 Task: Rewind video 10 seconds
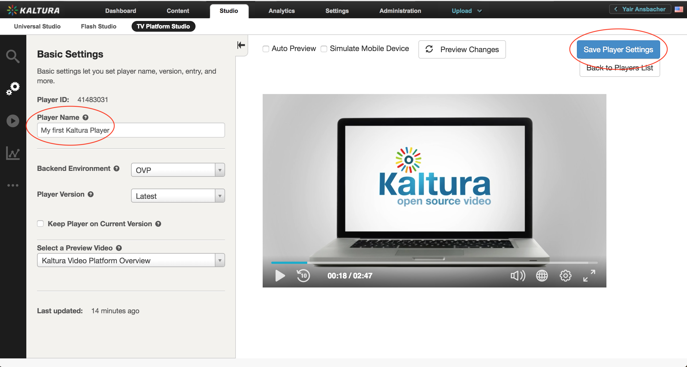303,276
